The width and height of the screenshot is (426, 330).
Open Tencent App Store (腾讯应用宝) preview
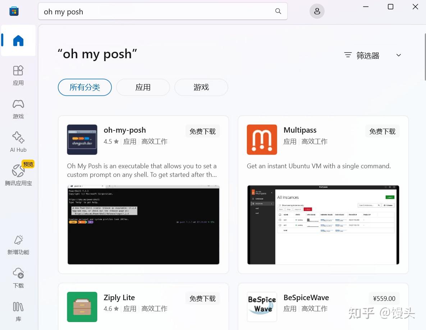(18, 174)
